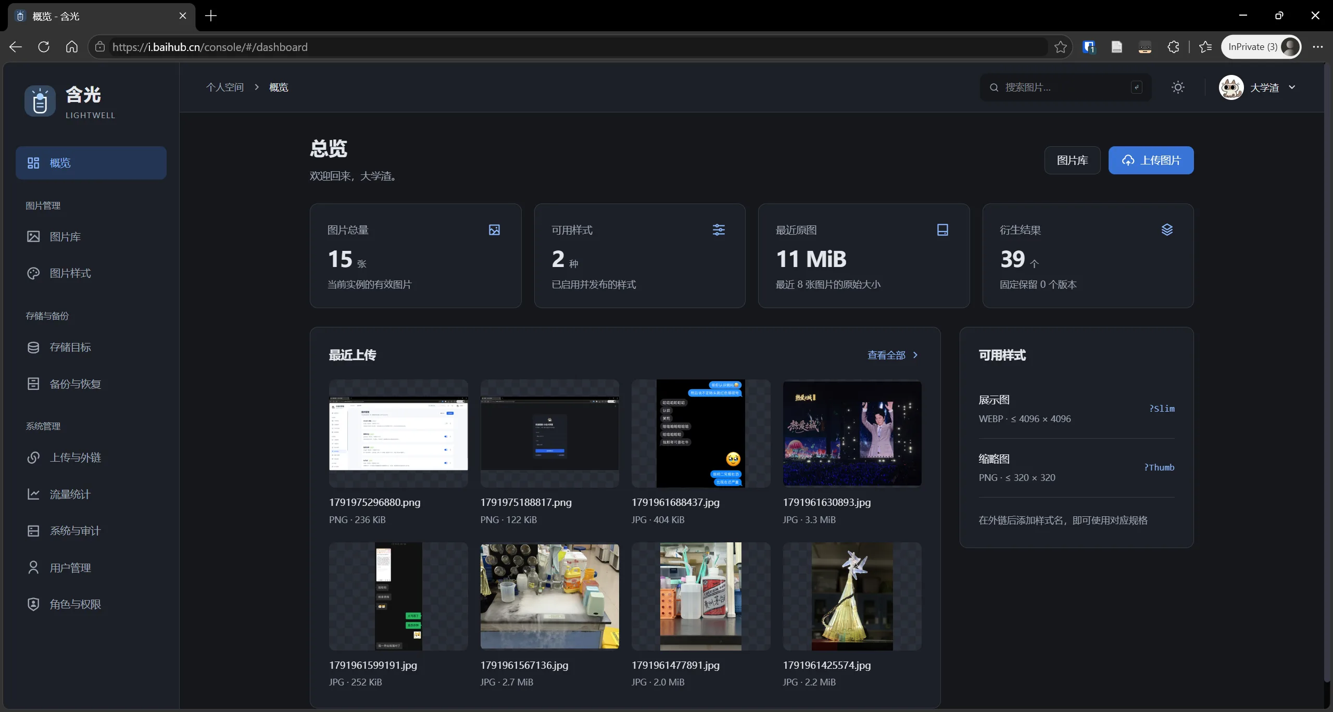Open 上传与外链 settings
The width and height of the screenshot is (1333, 712).
click(91, 457)
